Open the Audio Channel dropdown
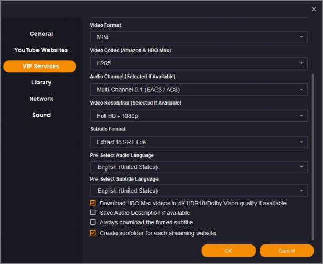The image size is (323, 264). coord(199,90)
